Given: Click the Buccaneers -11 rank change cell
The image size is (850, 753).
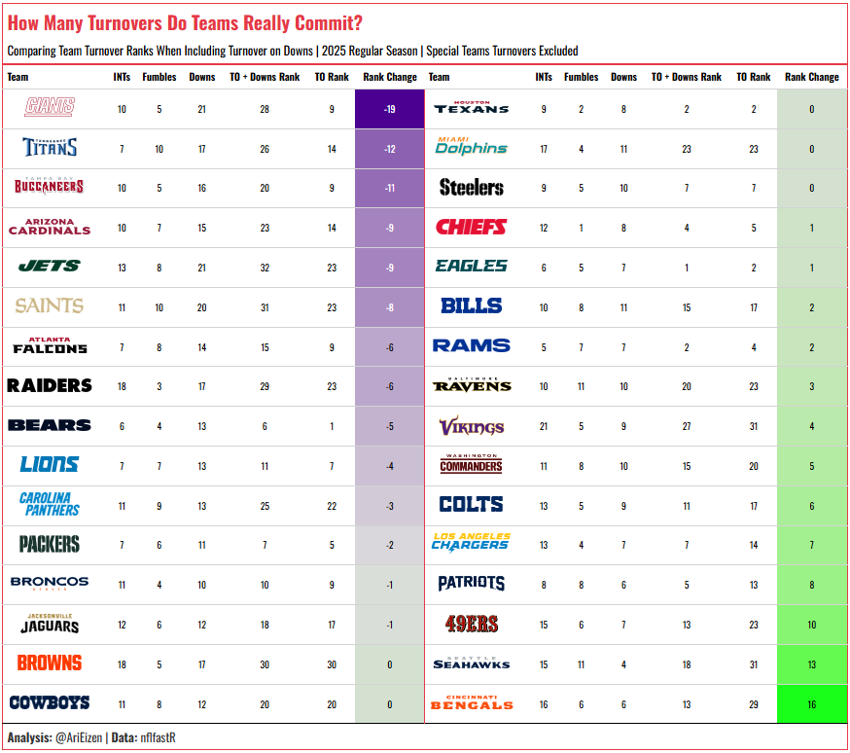Looking at the screenshot, I should (x=390, y=188).
